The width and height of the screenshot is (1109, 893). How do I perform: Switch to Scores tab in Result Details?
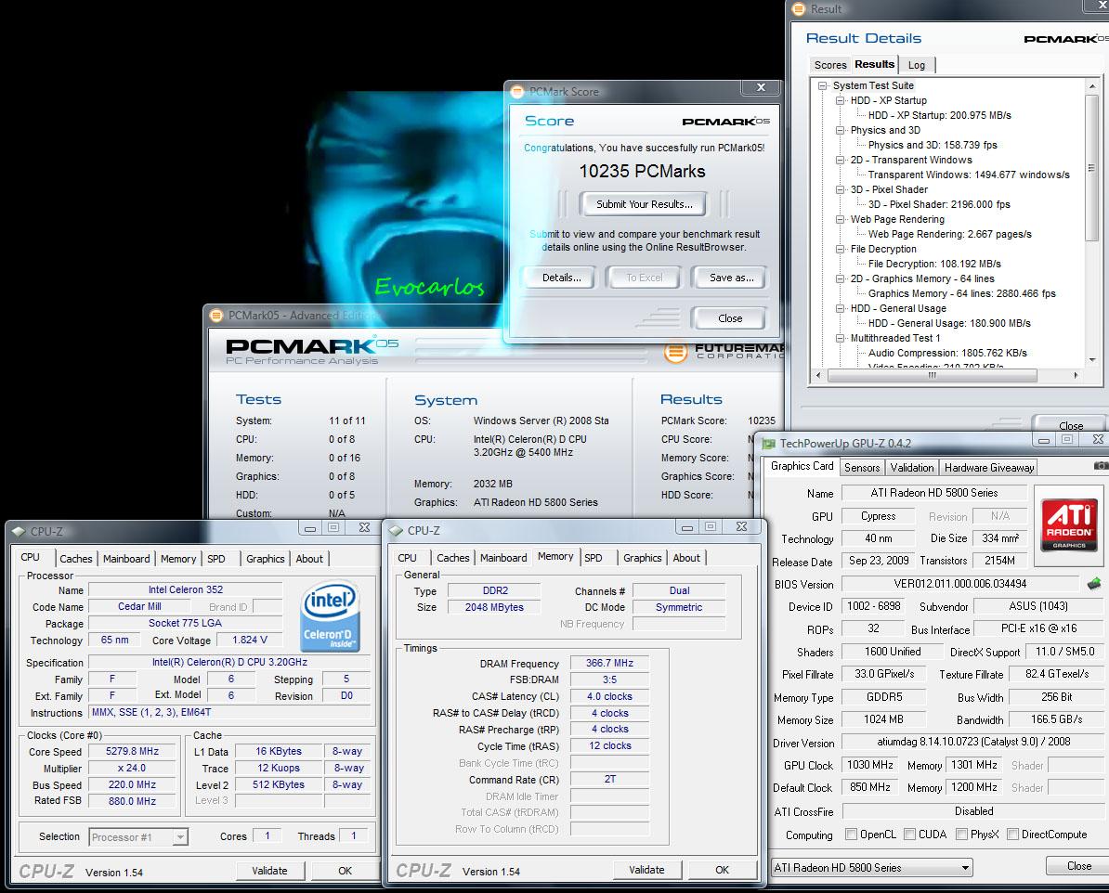pos(830,65)
